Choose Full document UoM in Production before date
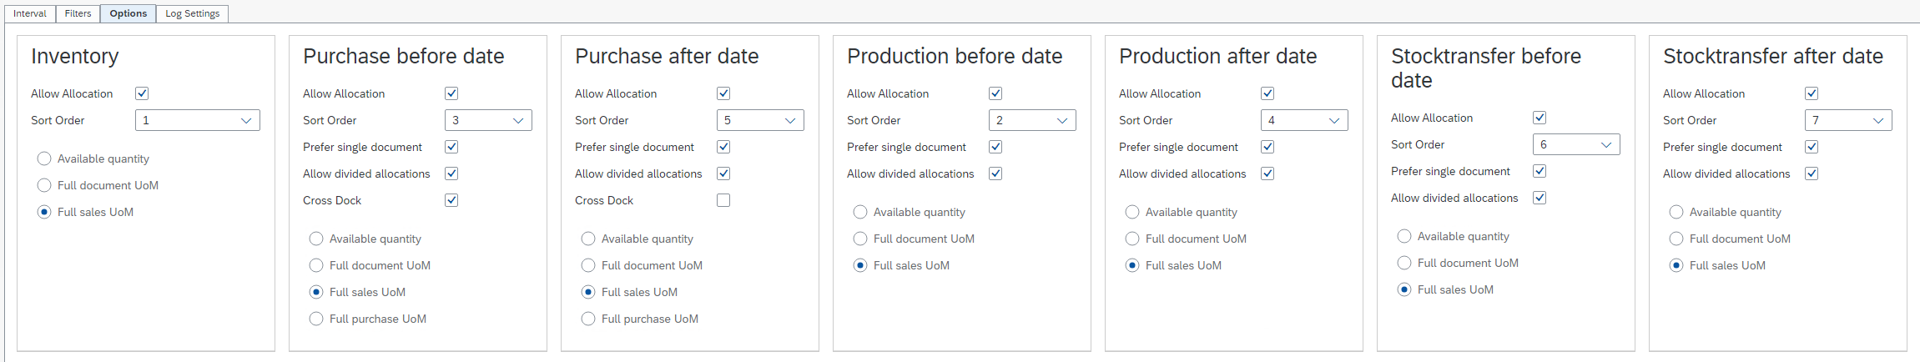The width and height of the screenshot is (1920, 362). pos(860,239)
